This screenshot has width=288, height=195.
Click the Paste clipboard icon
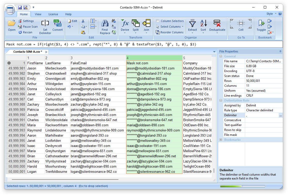pos(83,32)
